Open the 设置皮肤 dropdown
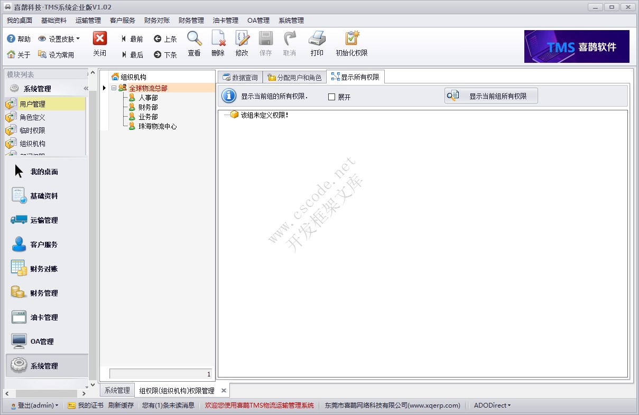Viewport: 639px width, 415px height. click(59, 39)
